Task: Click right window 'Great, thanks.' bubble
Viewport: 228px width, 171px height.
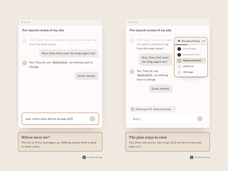Action: click(161, 89)
